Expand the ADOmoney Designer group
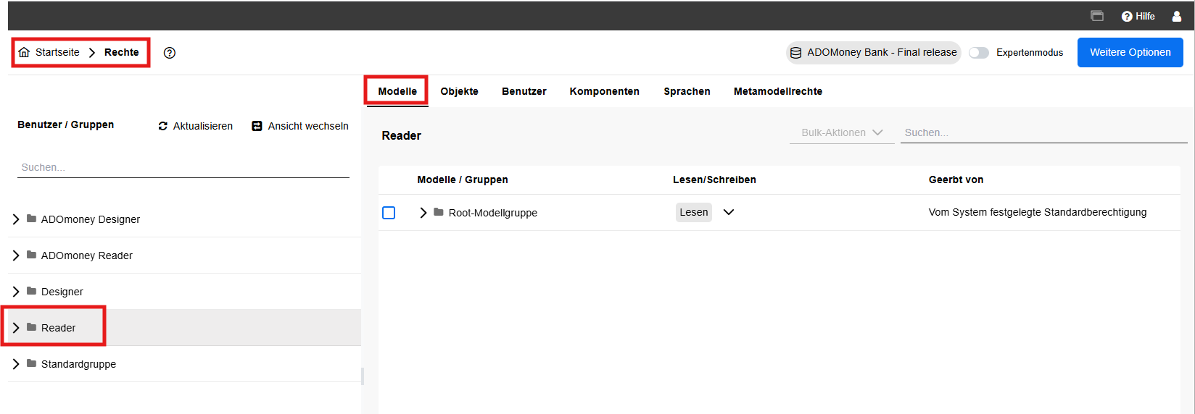Viewport: 1195px width, 414px height. [x=16, y=219]
